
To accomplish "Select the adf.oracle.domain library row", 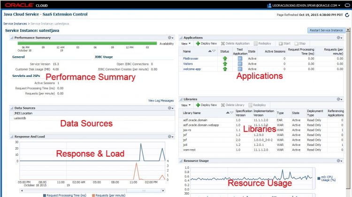I will point(262,120).
